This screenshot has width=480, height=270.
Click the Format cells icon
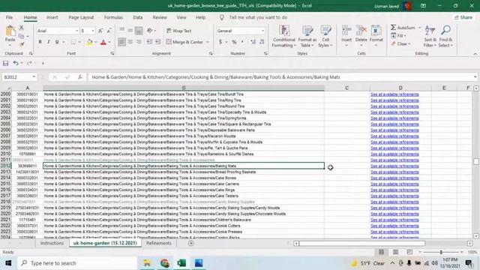point(376,31)
